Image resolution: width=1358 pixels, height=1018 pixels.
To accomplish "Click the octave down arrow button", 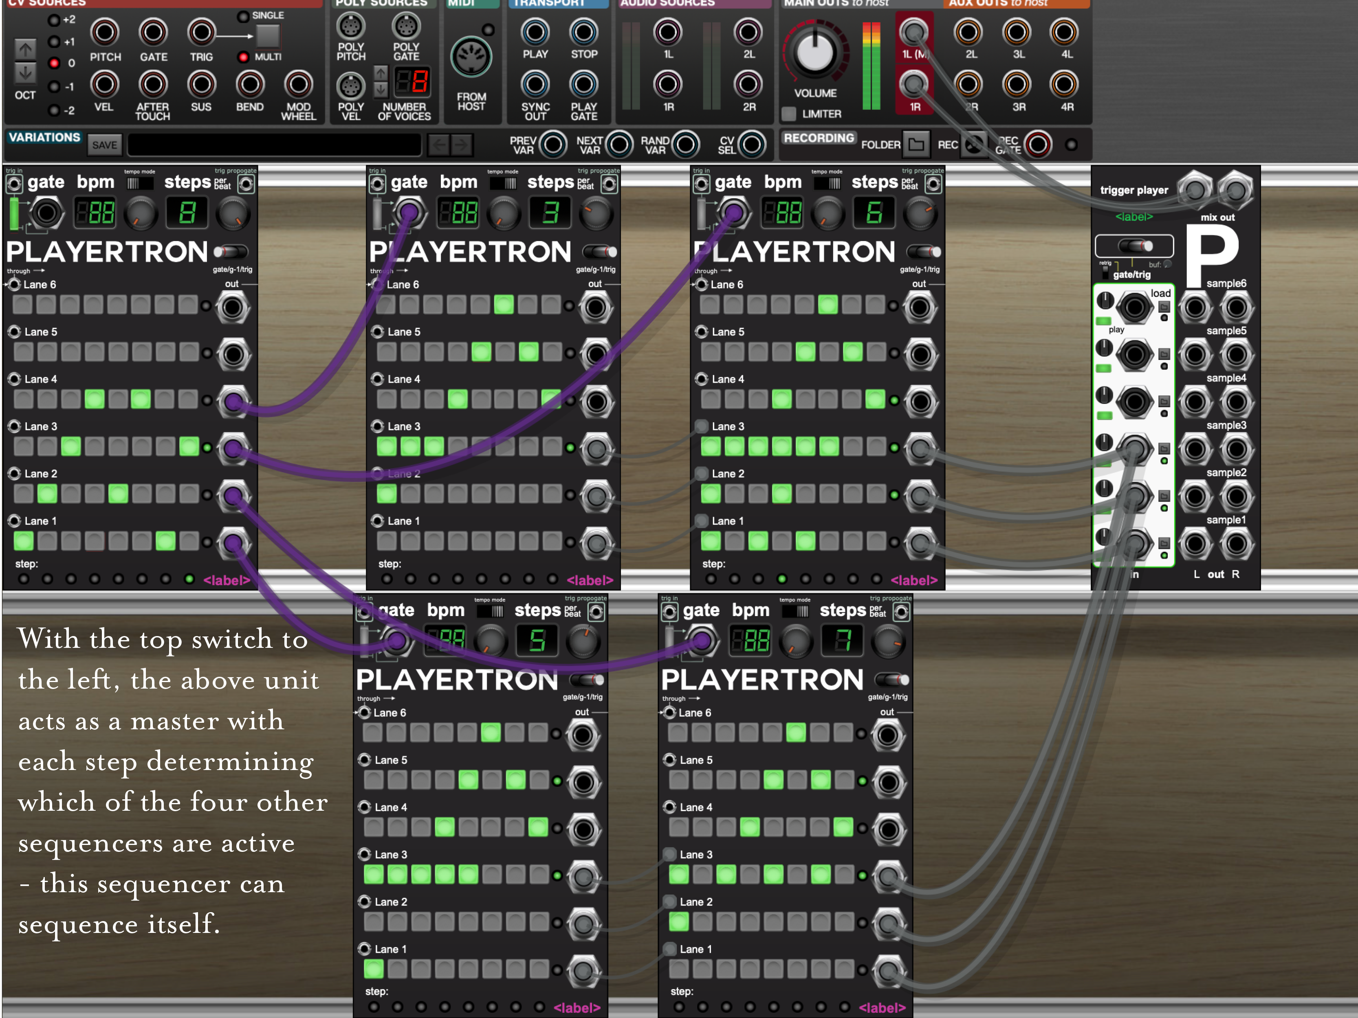I will pyautogui.click(x=25, y=73).
